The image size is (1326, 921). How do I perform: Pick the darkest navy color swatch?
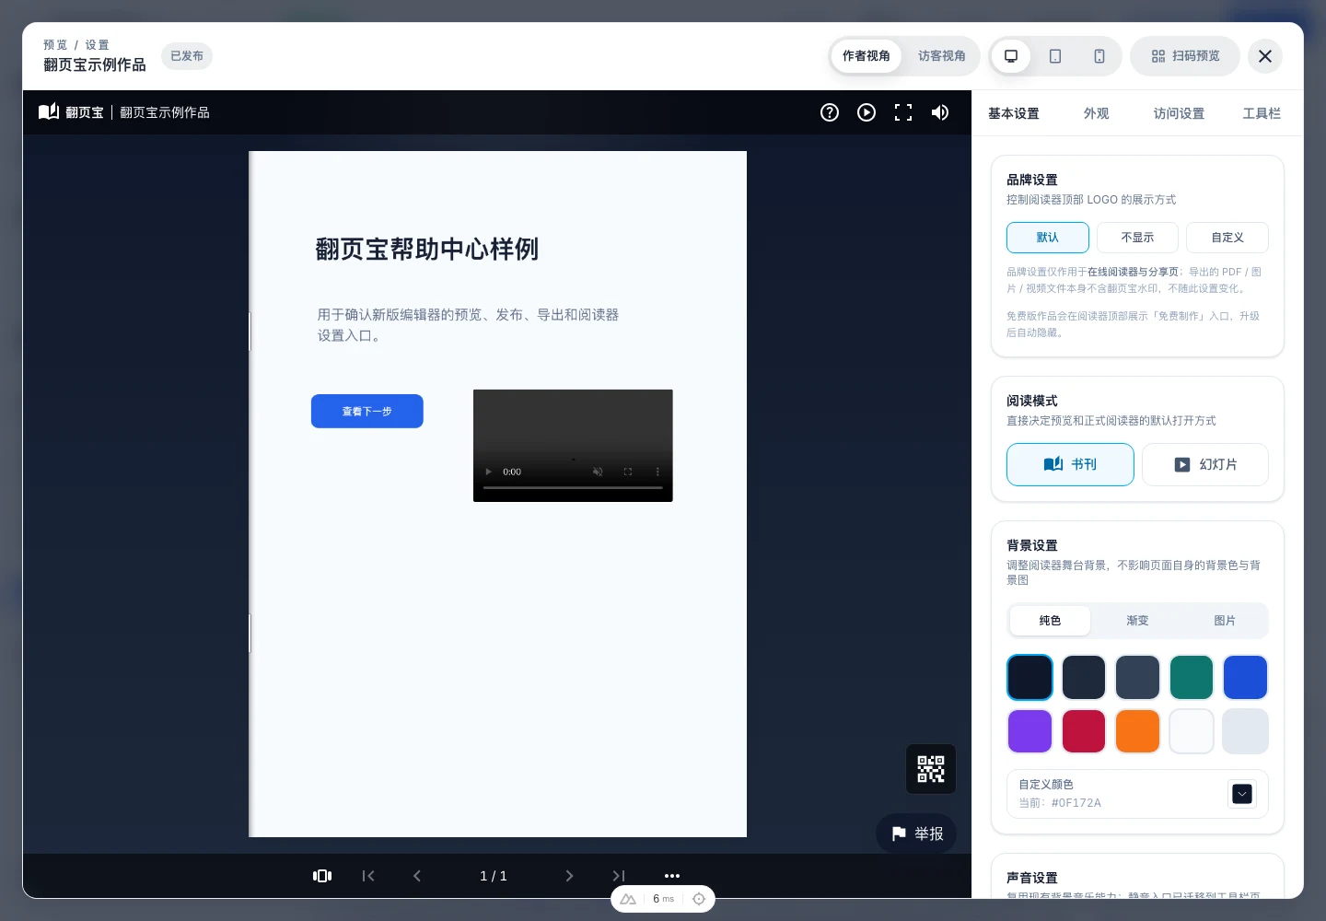[x=1029, y=678]
